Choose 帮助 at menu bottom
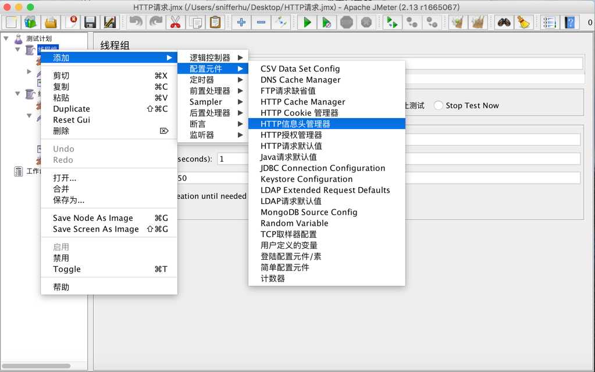This screenshot has height=372, width=595. [x=109, y=287]
